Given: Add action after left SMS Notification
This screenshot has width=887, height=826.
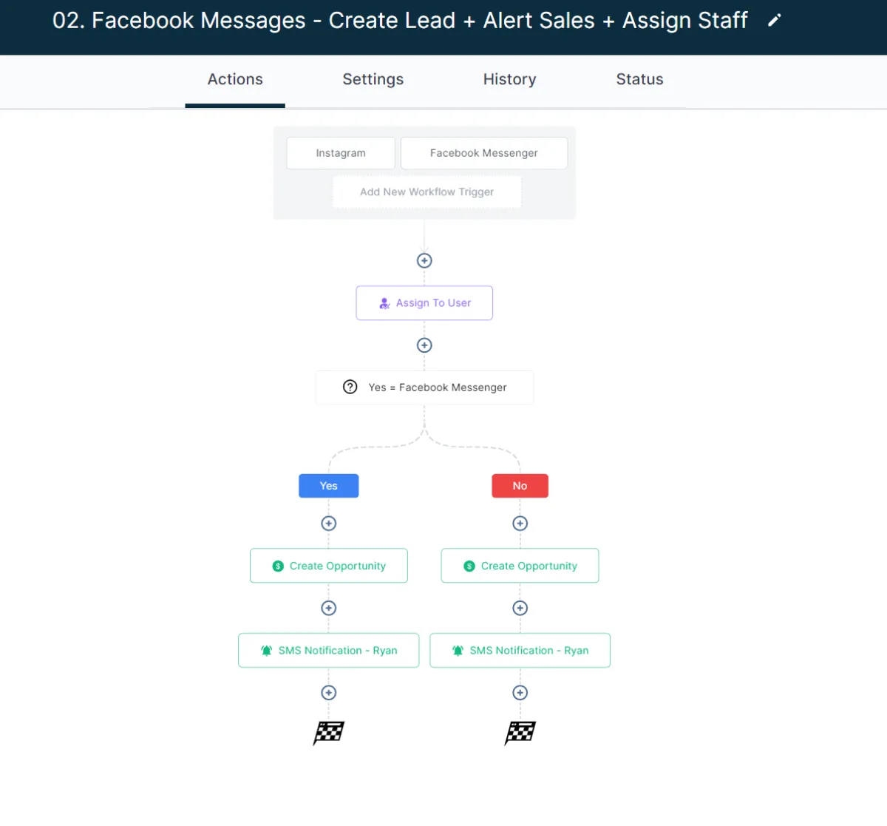Looking at the screenshot, I should [329, 693].
